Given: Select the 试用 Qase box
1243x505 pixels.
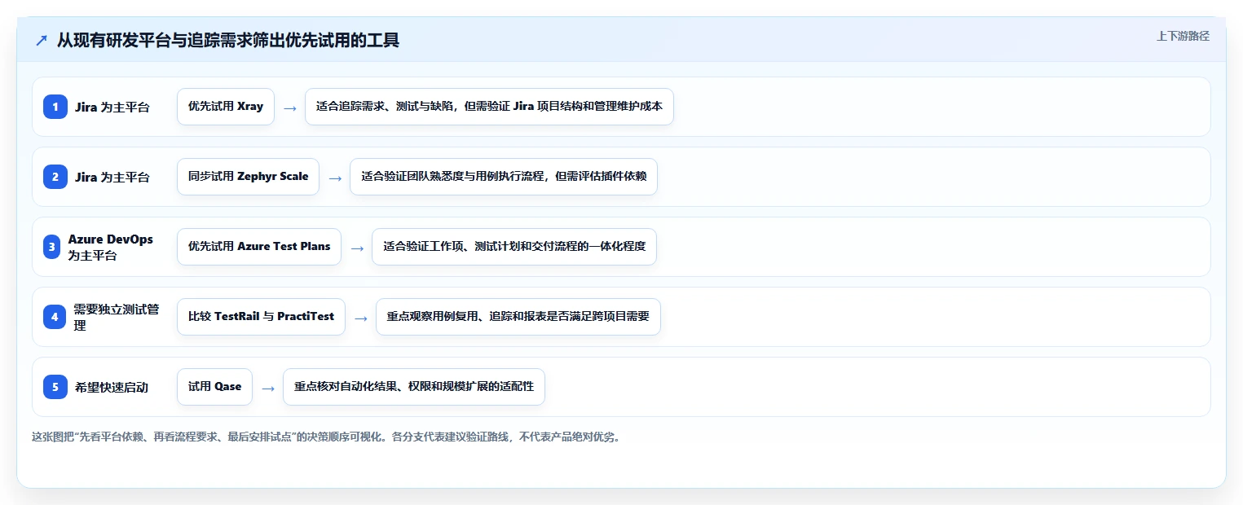Looking at the screenshot, I should pyautogui.click(x=215, y=387).
